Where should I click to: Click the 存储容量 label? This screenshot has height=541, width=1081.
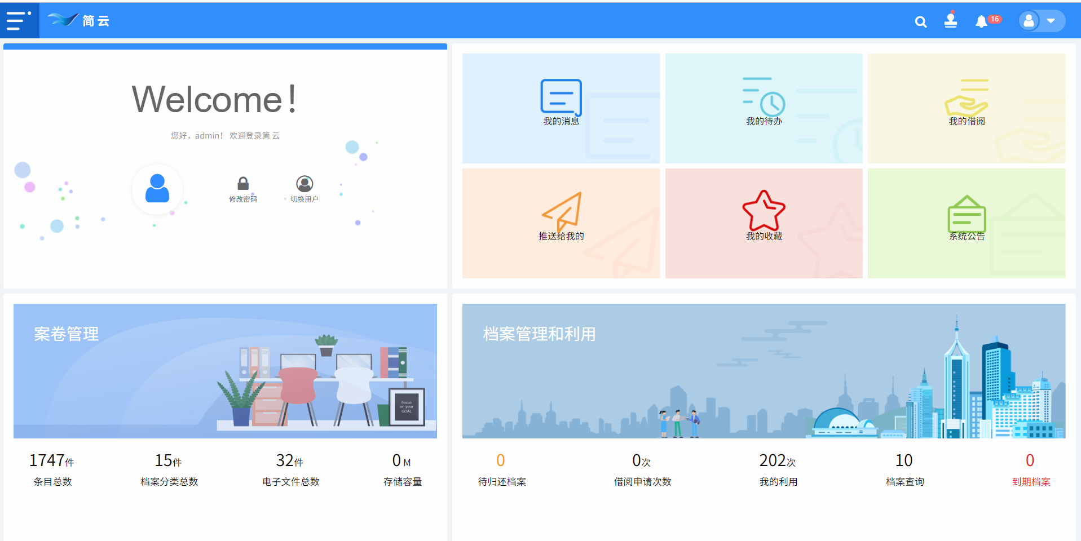pos(403,482)
